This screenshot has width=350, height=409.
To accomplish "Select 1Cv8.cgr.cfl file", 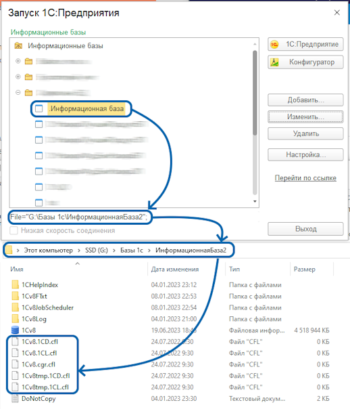I will pos(39,364).
